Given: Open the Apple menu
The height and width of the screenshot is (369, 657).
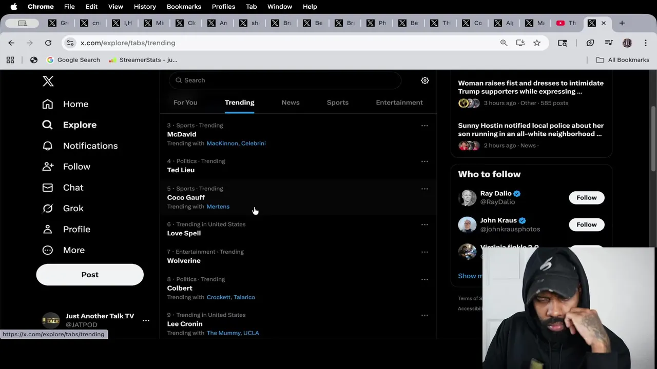Looking at the screenshot, I should pos(14,7).
